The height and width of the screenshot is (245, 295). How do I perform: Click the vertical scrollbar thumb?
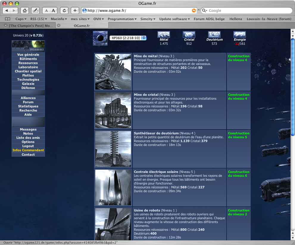293,87
